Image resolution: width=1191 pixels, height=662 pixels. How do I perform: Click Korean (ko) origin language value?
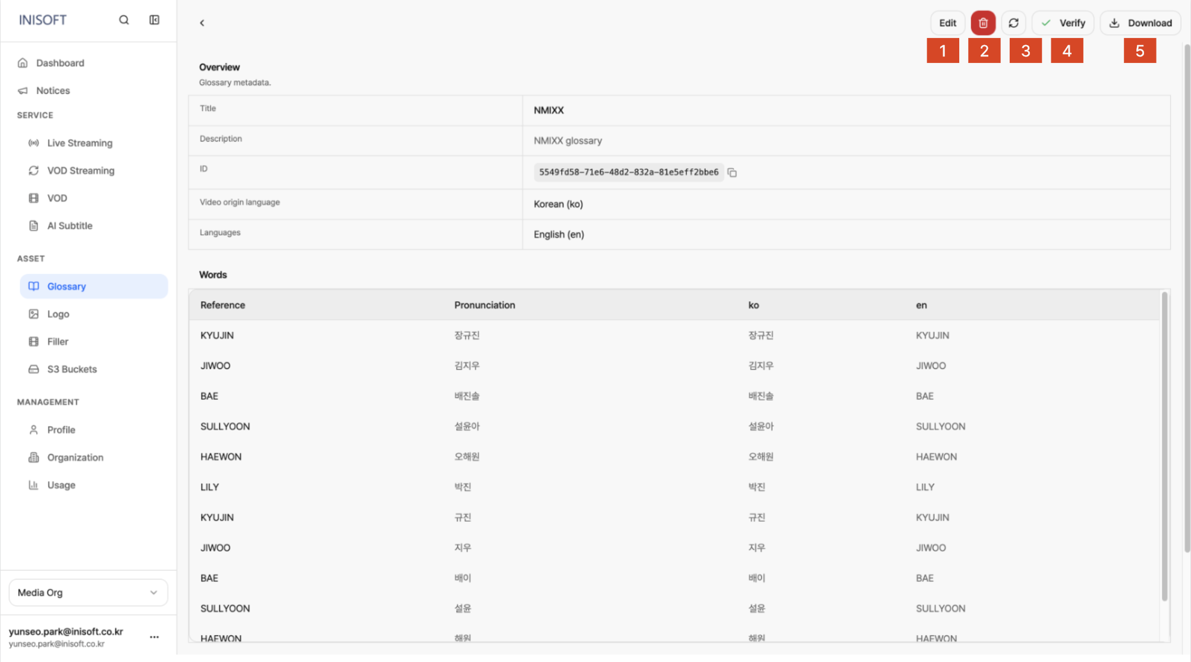click(558, 204)
